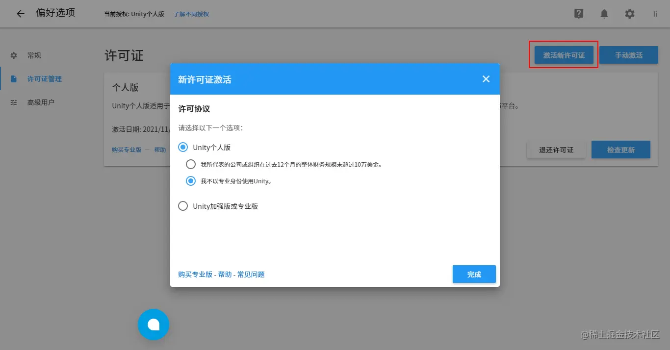Go back using the arrow icon

click(21, 14)
